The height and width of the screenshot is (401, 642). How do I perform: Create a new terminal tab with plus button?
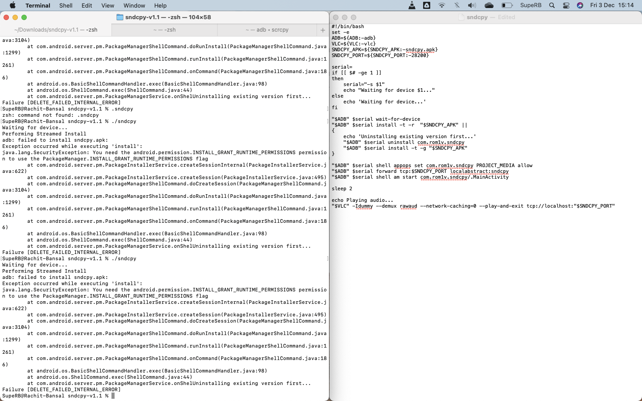pyautogui.click(x=322, y=30)
